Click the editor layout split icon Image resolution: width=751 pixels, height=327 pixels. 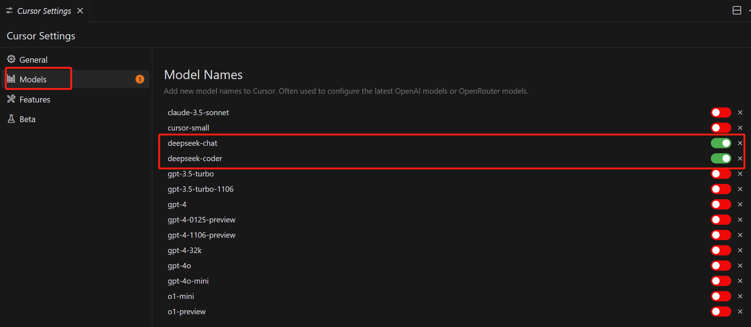pyautogui.click(x=737, y=11)
